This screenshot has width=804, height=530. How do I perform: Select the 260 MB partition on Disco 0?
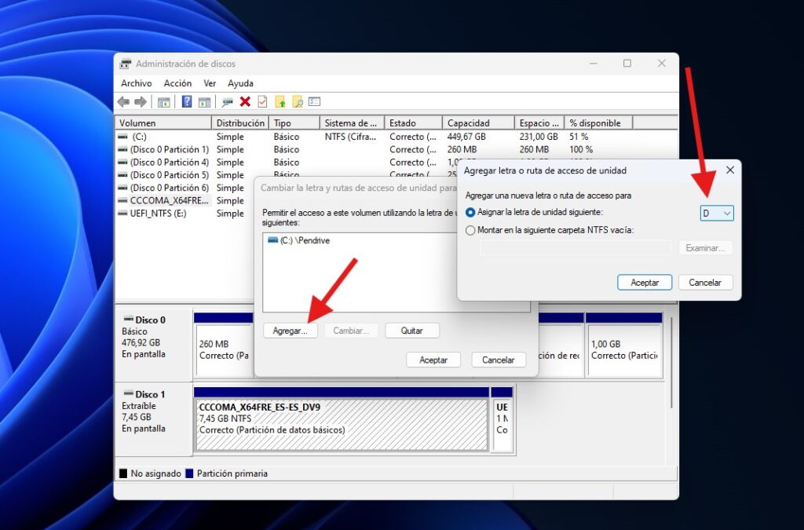(x=224, y=350)
